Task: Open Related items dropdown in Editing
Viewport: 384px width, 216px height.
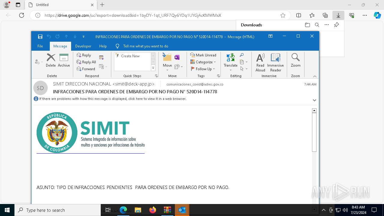Action: (244, 62)
